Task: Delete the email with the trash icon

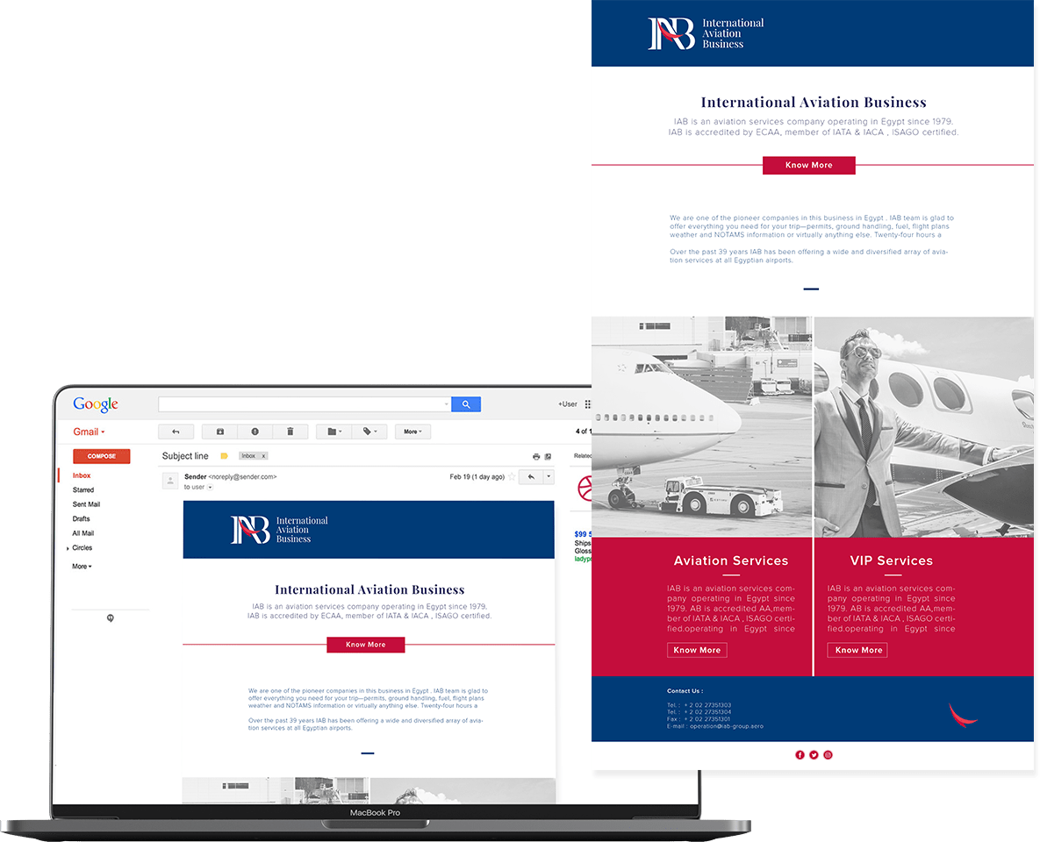Action: point(290,432)
